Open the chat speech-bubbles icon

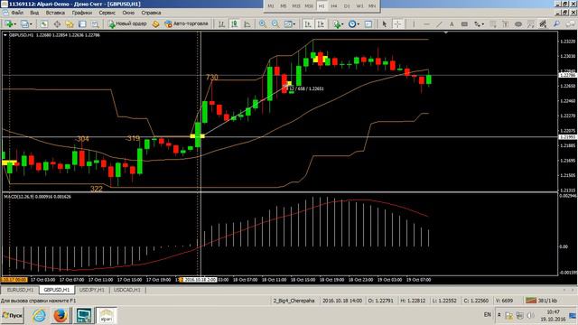570,24
